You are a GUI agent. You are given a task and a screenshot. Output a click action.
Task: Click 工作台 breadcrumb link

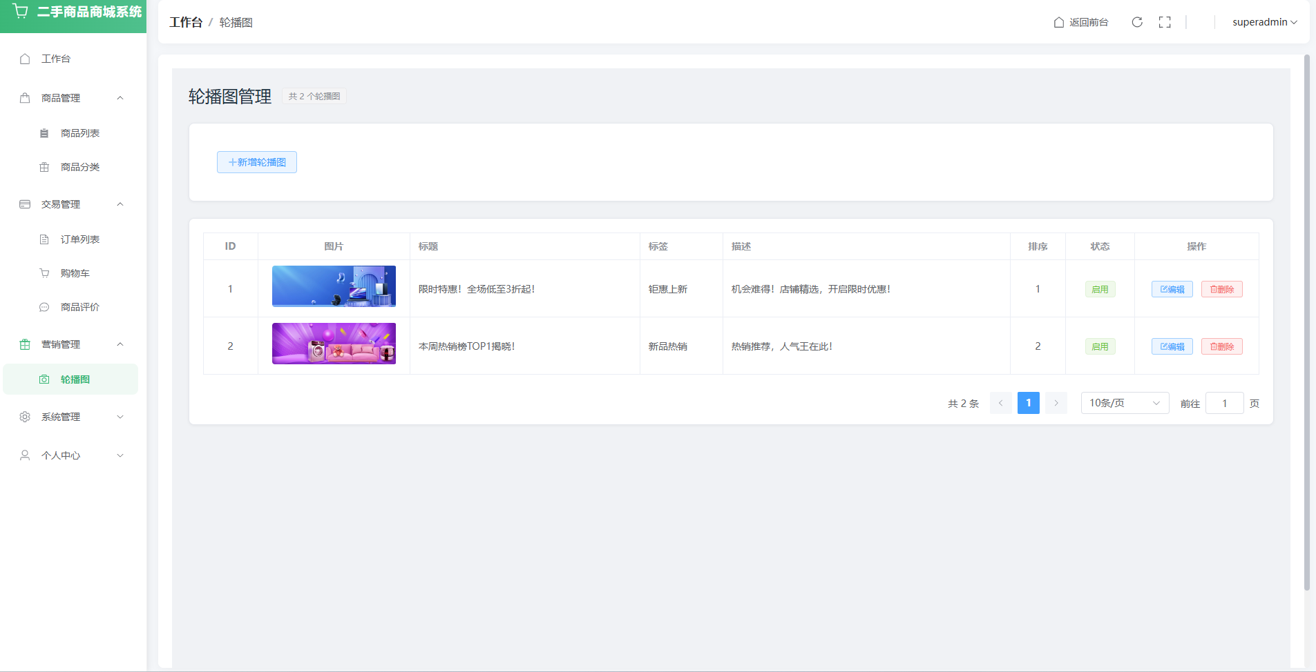(x=186, y=22)
